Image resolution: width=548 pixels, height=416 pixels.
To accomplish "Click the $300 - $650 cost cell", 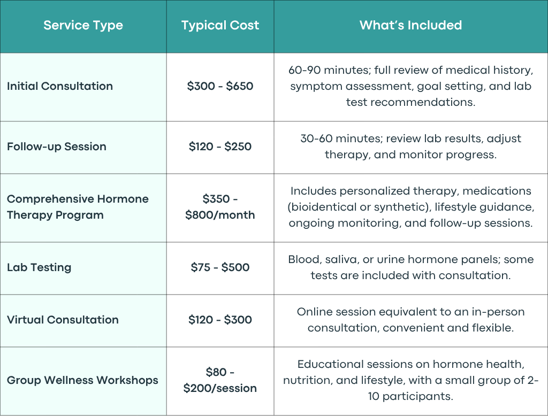I will pyautogui.click(x=220, y=86).
